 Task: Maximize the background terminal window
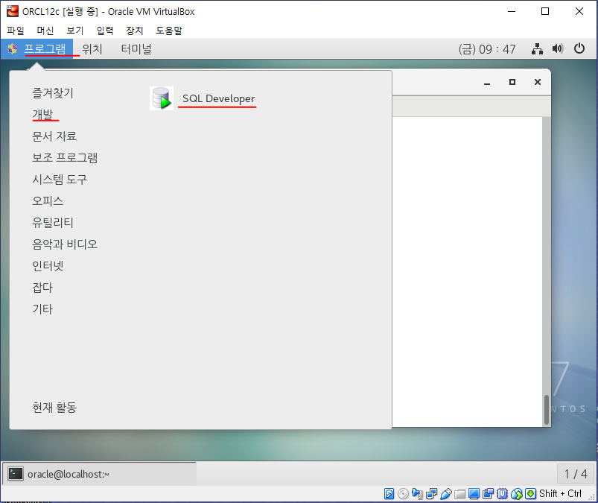tap(512, 82)
